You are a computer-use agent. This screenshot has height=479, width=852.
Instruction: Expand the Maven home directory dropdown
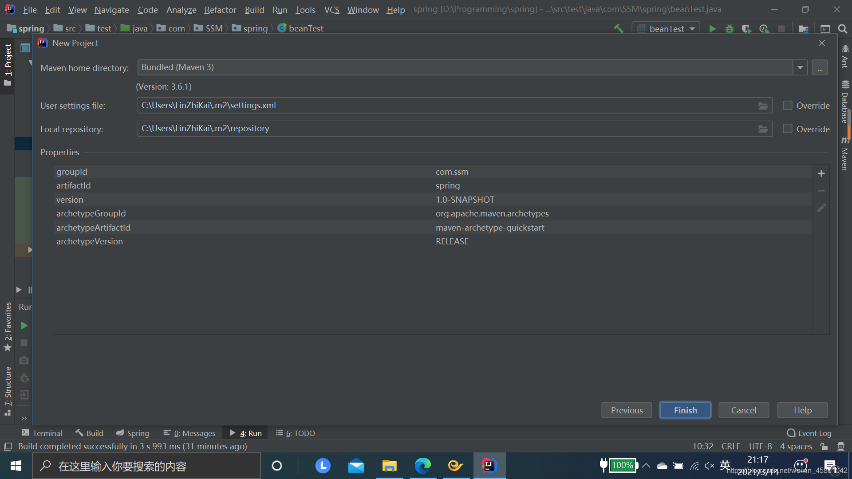[800, 68]
